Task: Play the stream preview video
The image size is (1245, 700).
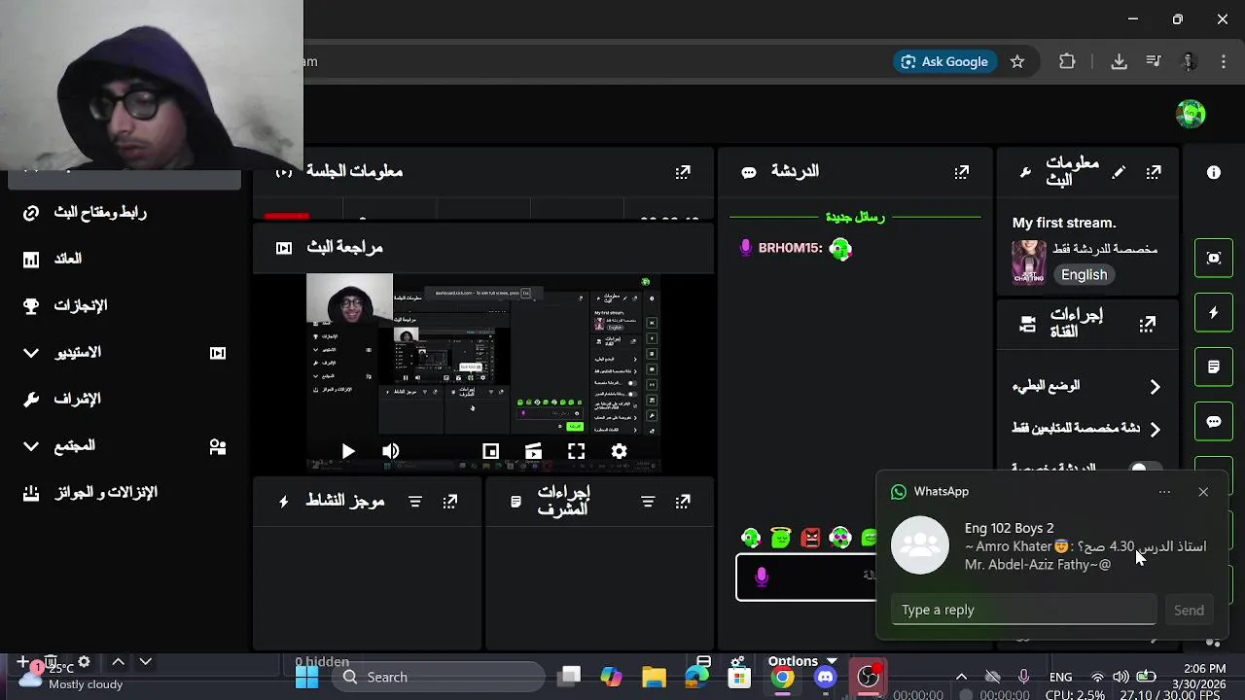Action: coord(348,451)
